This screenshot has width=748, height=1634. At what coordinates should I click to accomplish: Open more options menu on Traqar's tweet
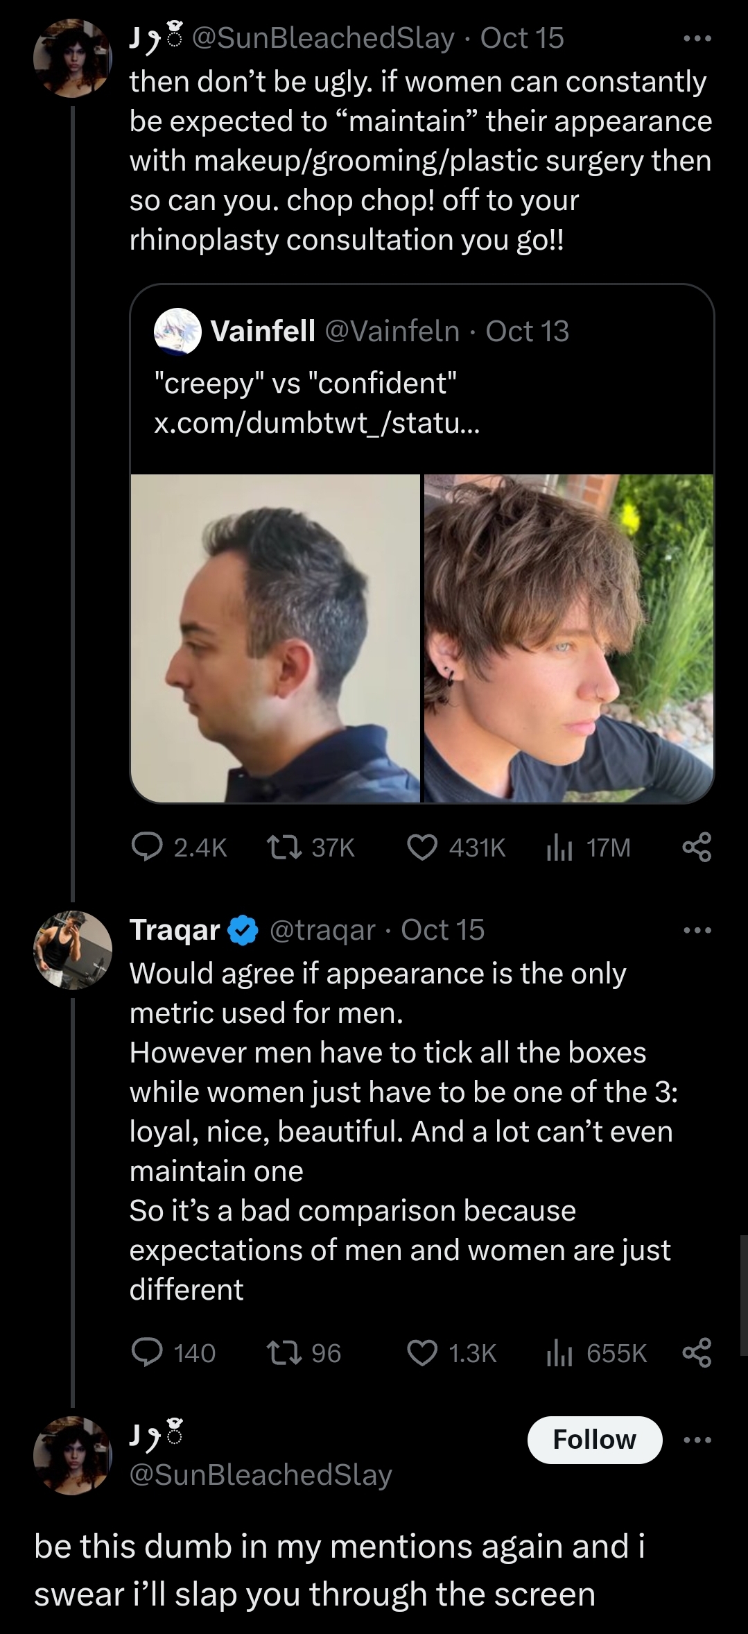pyautogui.click(x=697, y=930)
